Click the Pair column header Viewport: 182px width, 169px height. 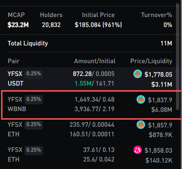coord(13,61)
